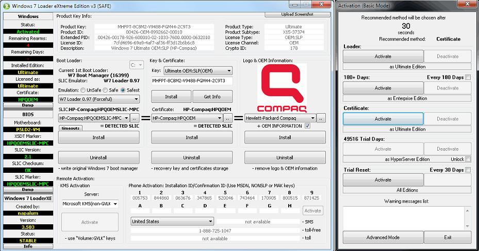Click the Install key button
This screenshot has height=251, width=479.
coord(171,97)
